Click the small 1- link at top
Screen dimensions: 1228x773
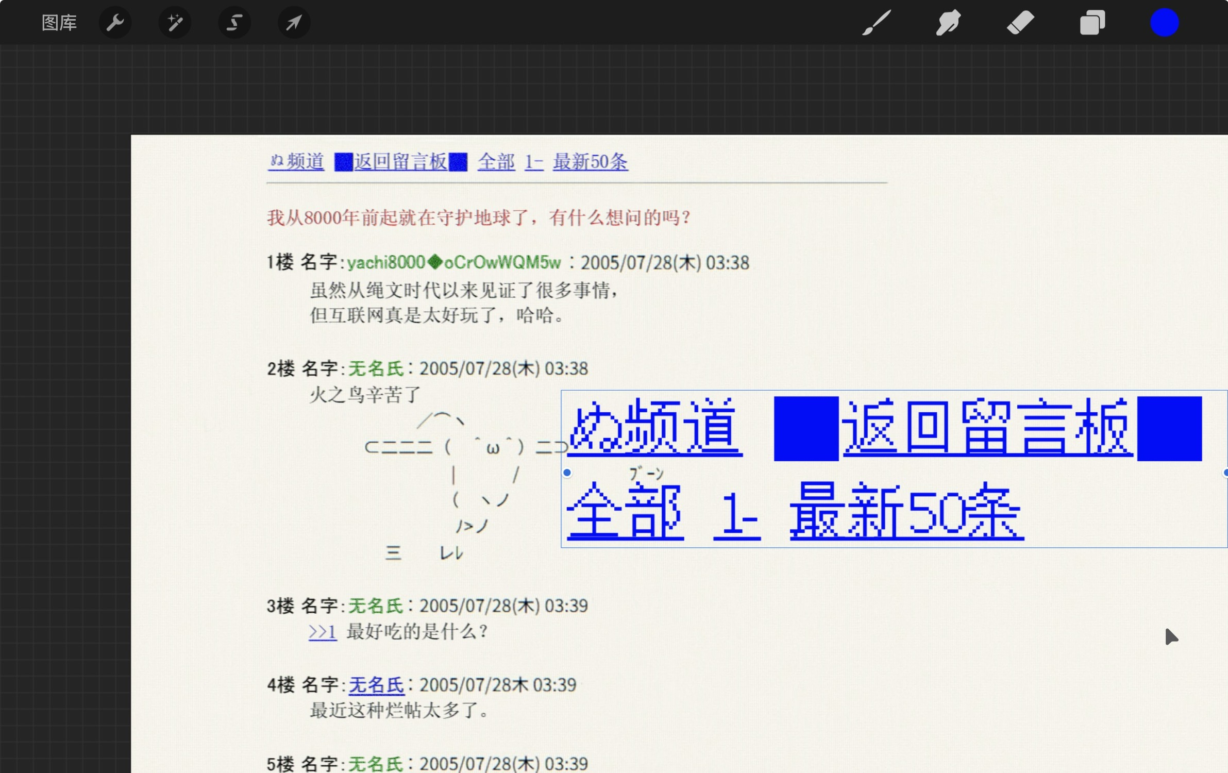point(534,162)
